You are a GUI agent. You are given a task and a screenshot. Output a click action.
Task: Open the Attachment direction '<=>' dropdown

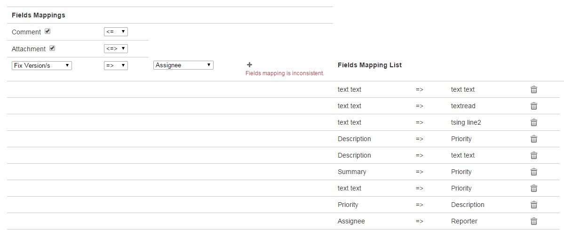(x=116, y=48)
